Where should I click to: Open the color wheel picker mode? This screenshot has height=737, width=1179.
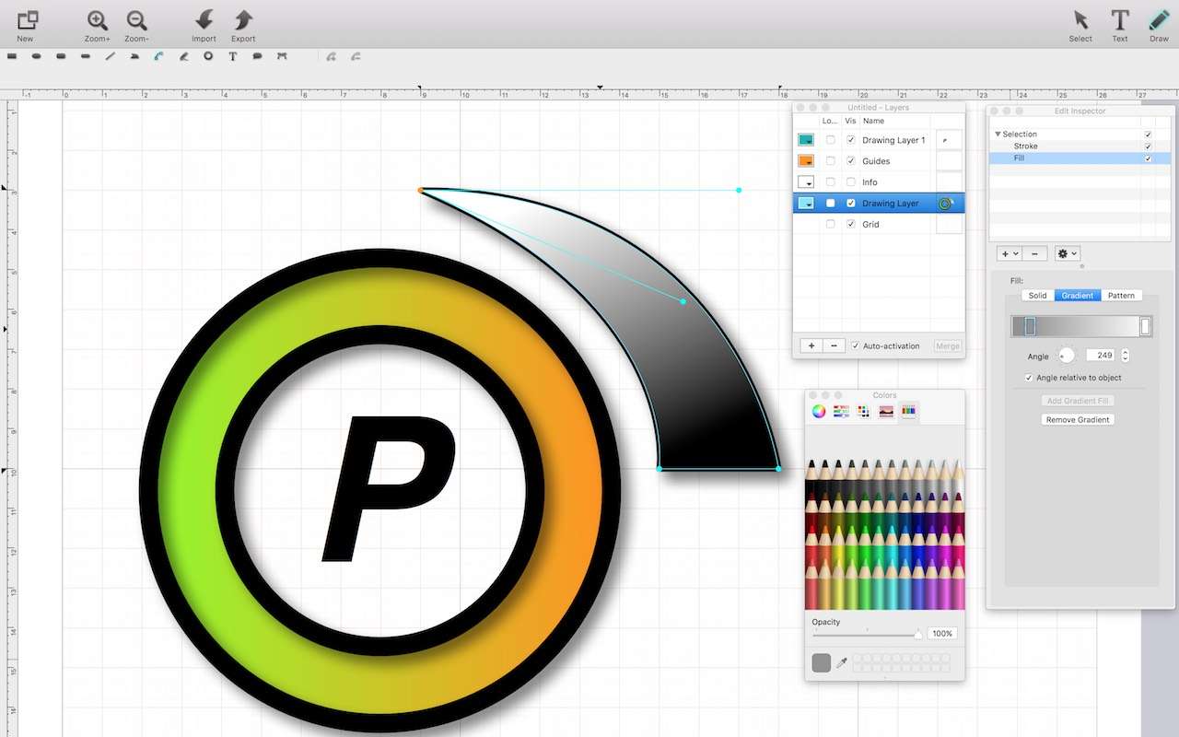coord(819,412)
